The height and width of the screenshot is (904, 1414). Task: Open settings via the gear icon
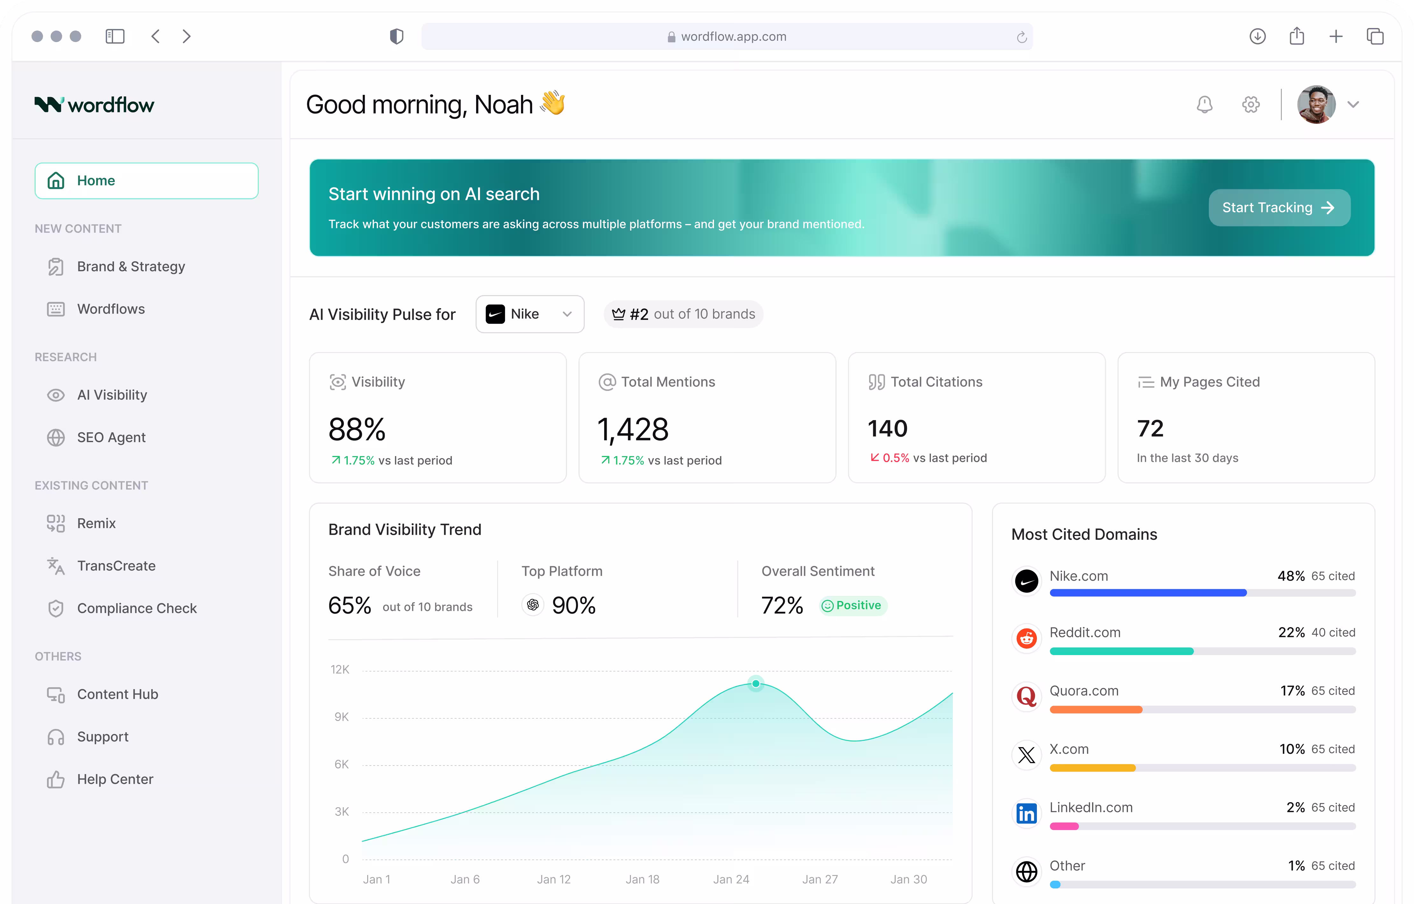click(x=1251, y=104)
